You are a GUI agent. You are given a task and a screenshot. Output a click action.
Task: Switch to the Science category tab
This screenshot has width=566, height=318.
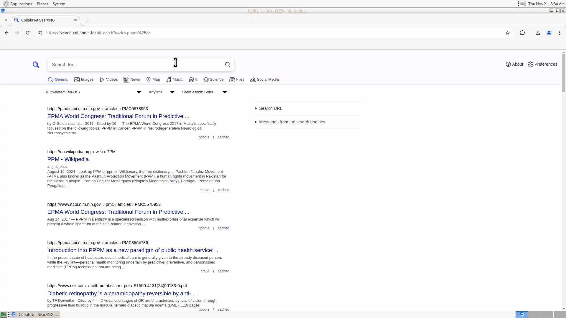click(213, 79)
